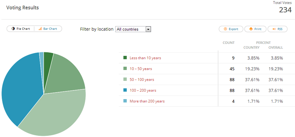This screenshot has height=137, width=295.
Task: Click the medium green '10 – 50 years' swatch
Action: point(125,68)
